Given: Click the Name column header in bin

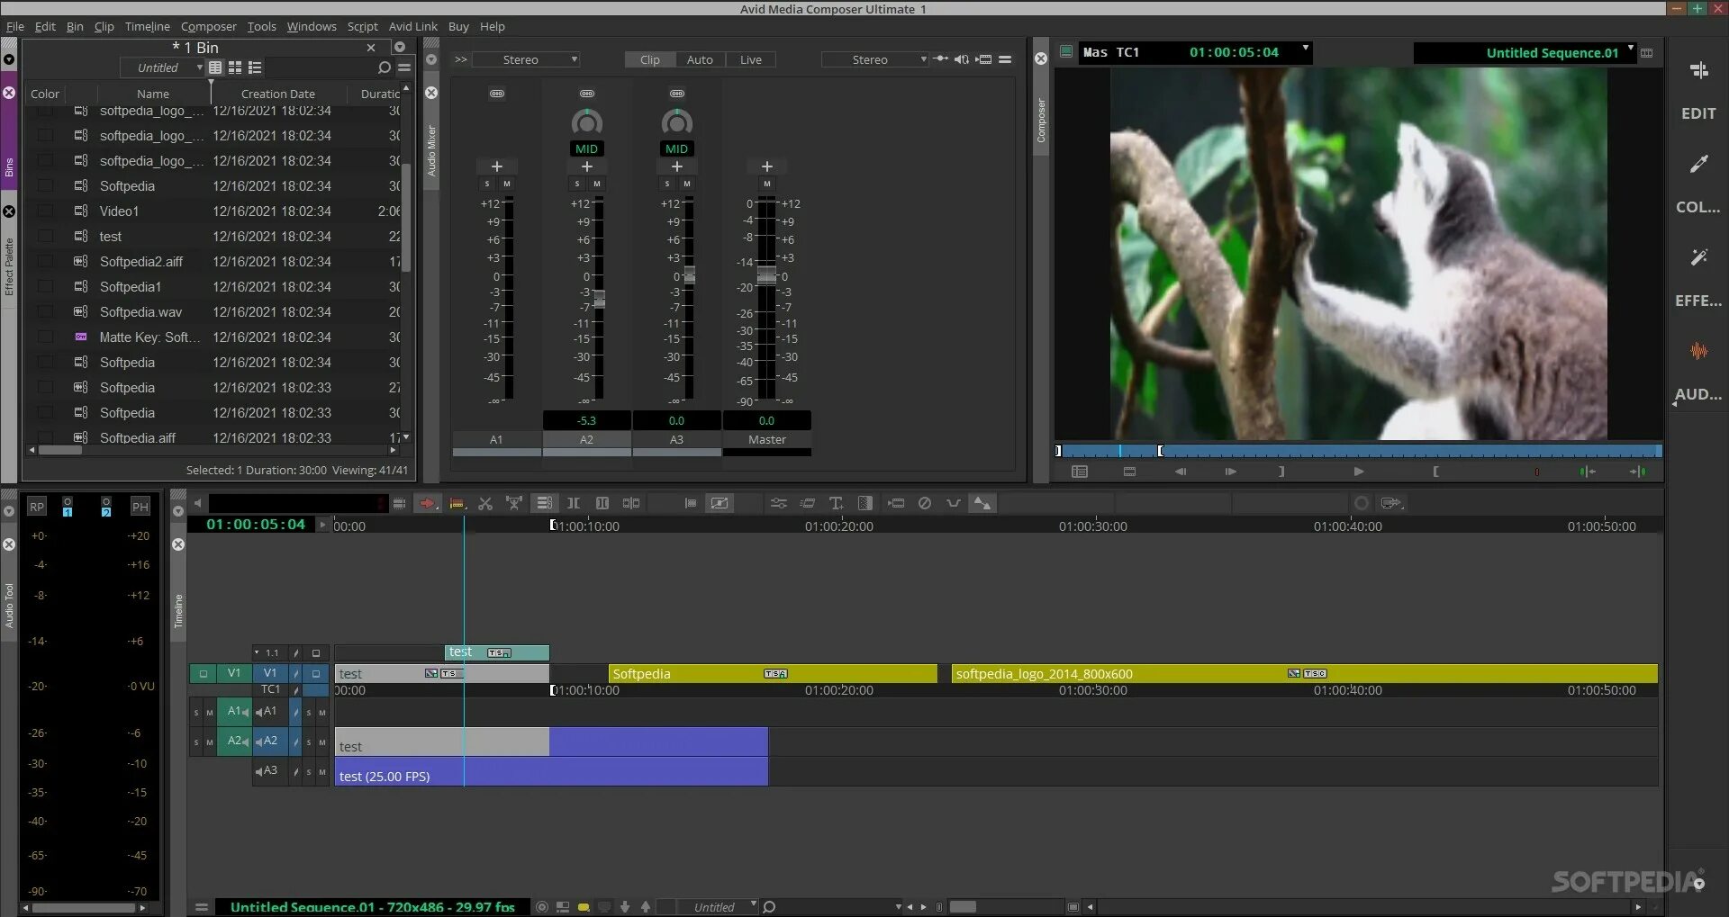Looking at the screenshot, I should [153, 94].
